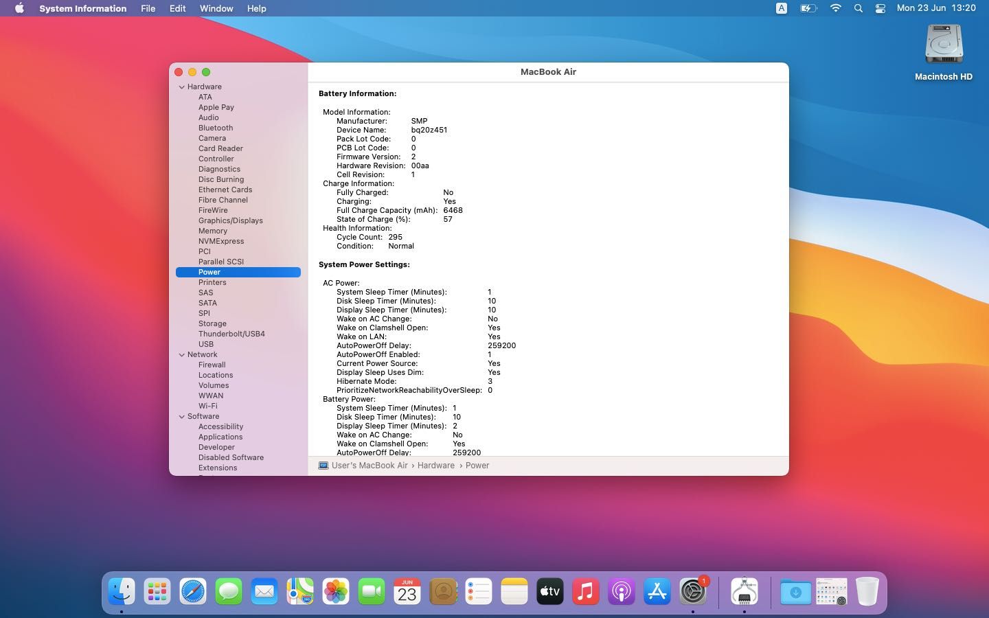Select Storage in the sidebar
The image size is (989, 618).
[212, 323]
